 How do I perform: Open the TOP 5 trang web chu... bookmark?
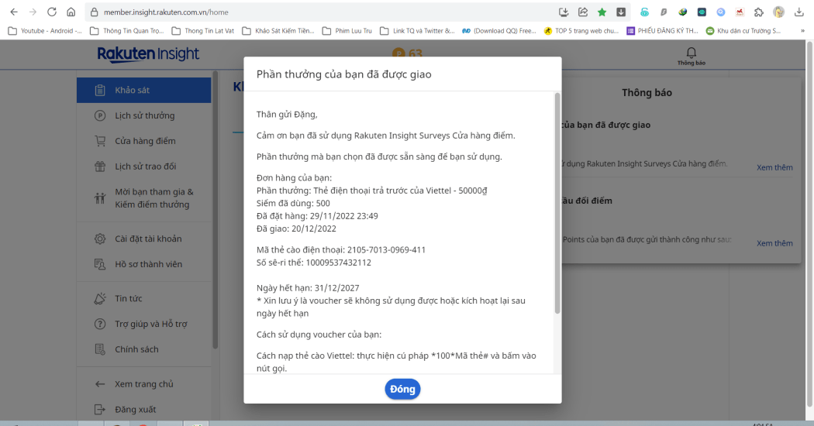581,31
